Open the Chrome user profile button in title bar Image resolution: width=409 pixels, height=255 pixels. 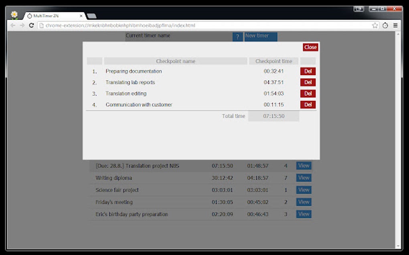pyautogui.click(x=358, y=9)
